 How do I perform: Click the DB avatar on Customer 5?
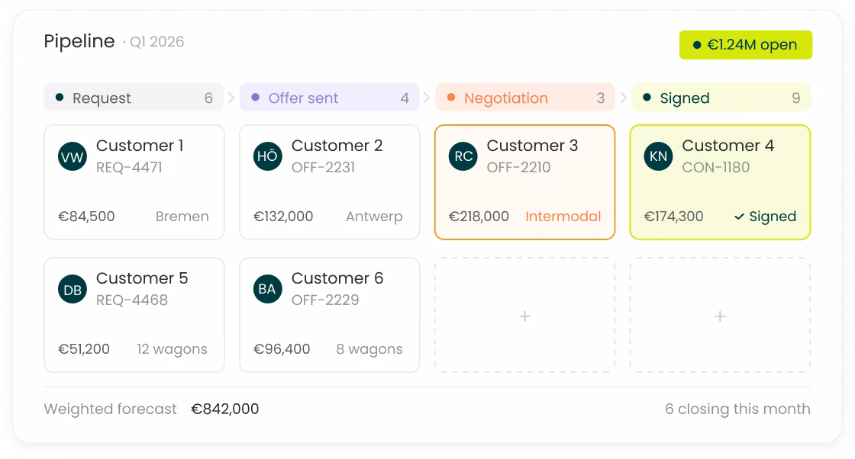pyautogui.click(x=73, y=289)
